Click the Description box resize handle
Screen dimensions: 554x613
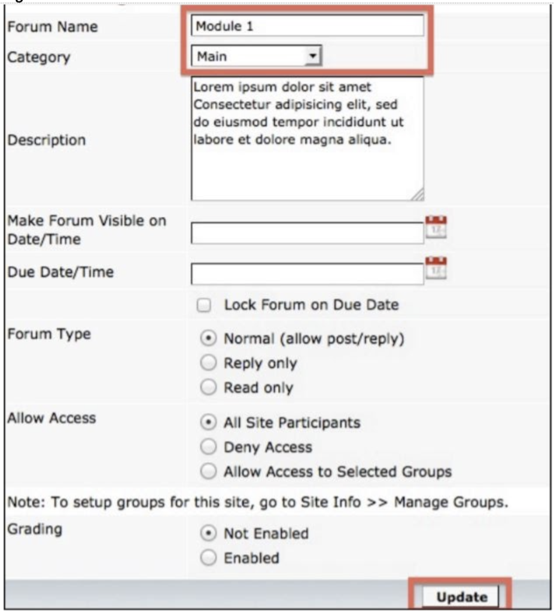click(418, 195)
